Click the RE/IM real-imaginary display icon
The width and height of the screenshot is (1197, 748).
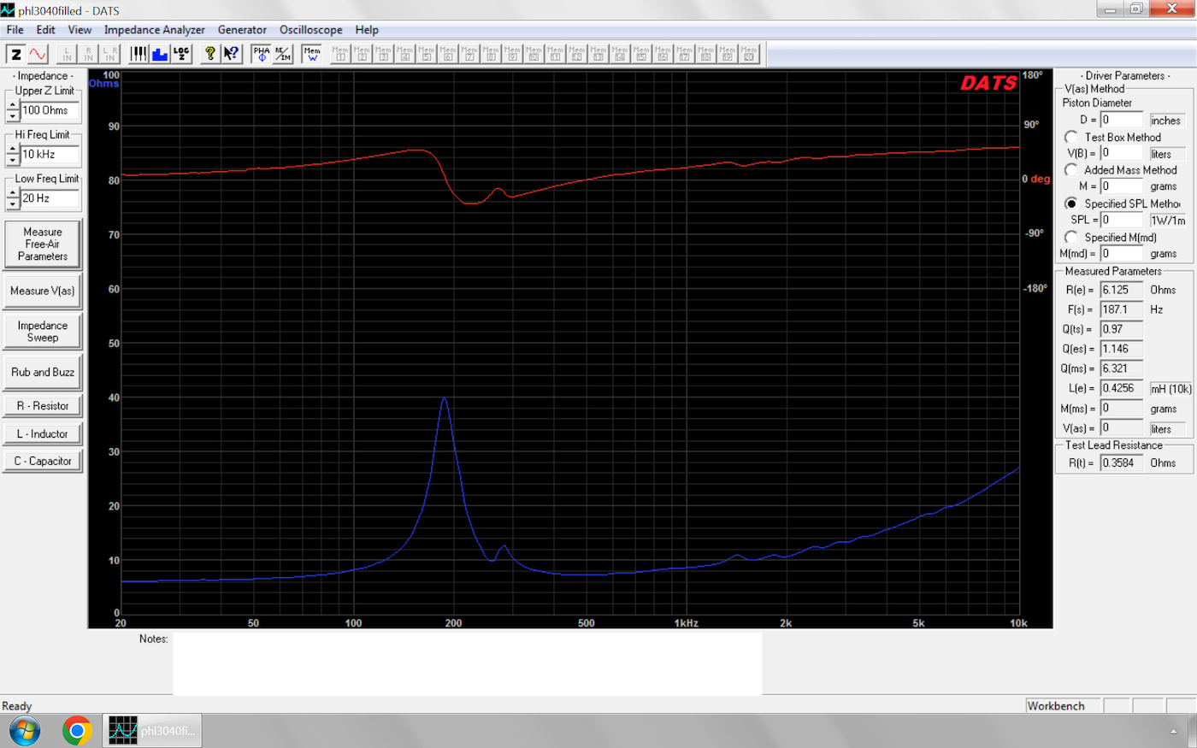pos(283,54)
